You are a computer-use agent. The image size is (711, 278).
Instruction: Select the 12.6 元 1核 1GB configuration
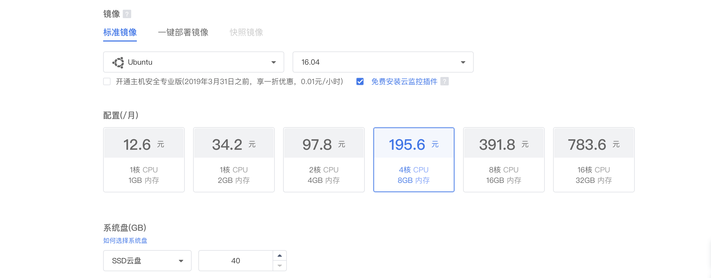click(x=144, y=159)
